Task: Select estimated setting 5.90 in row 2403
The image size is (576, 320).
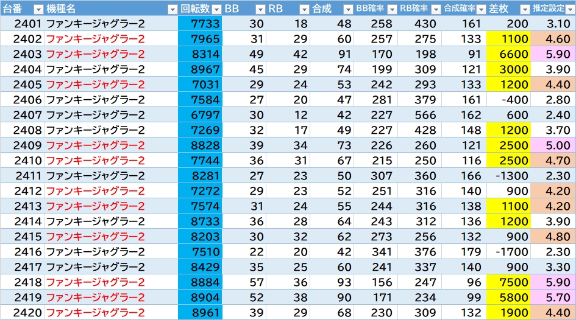Action: (553, 54)
